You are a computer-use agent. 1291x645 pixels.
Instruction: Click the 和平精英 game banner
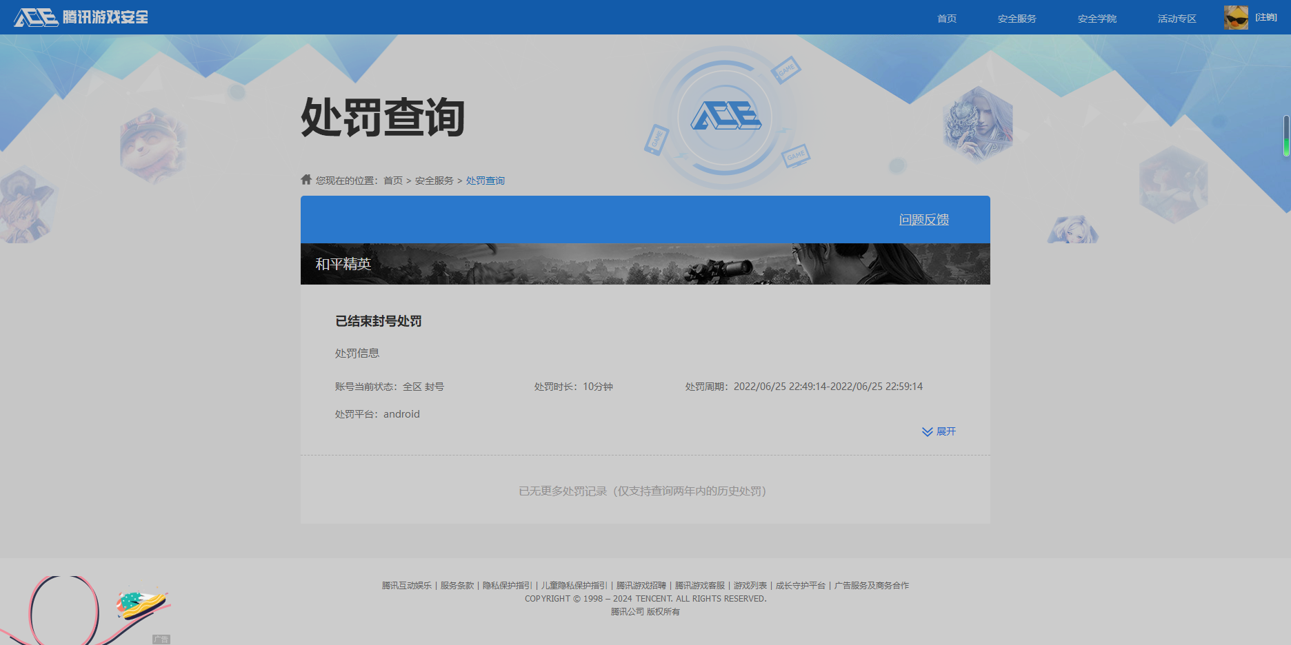tap(645, 264)
